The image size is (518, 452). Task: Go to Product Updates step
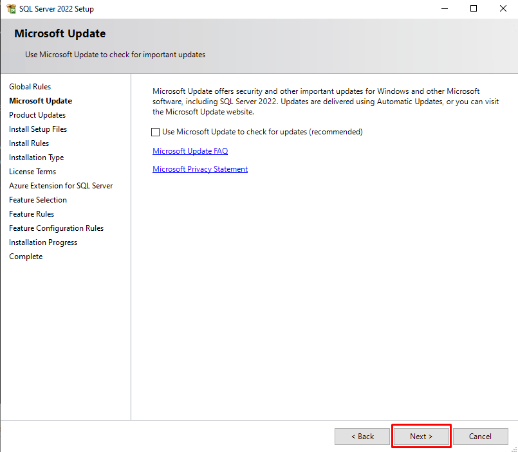37,115
